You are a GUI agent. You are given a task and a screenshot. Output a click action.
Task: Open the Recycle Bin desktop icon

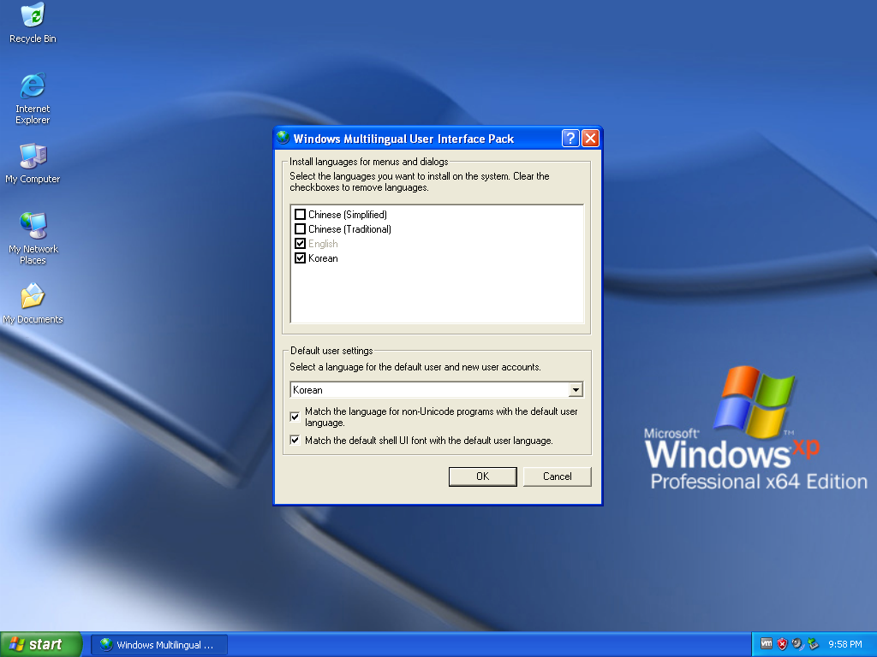pyautogui.click(x=33, y=23)
